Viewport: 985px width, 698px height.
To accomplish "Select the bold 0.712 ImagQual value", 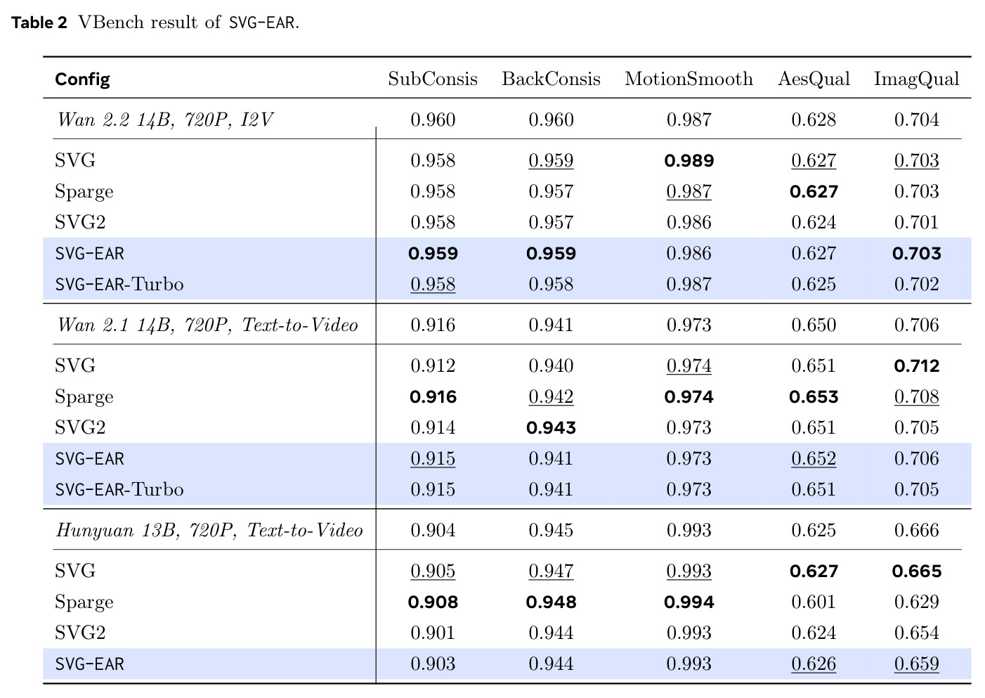I will (916, 366).
